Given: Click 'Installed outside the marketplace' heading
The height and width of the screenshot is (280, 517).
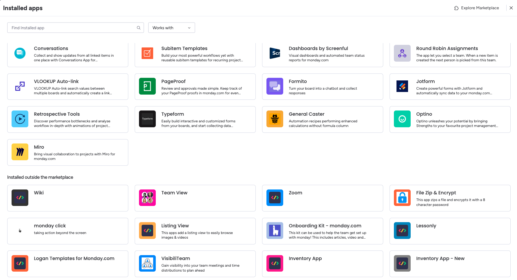Looking at the screenshot, I should pyautogui.click(x=40, y=177).
